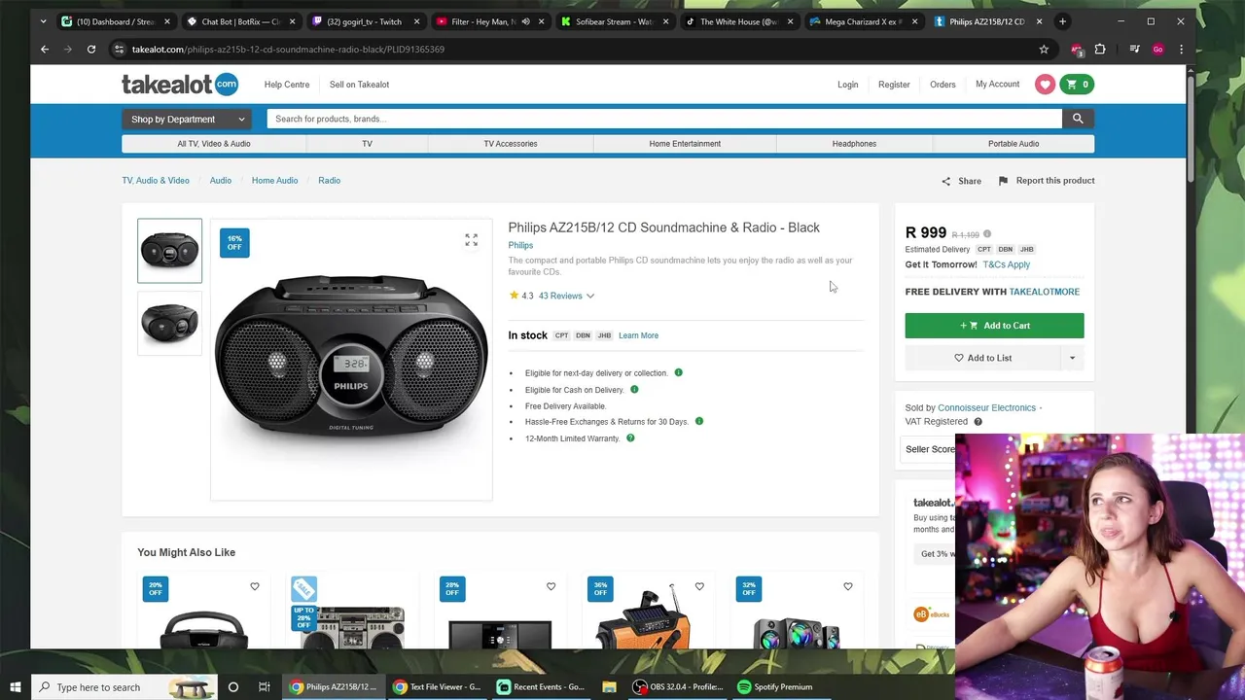Open the takealot.com home logo
The image size is (1245, 700).
pos(179,85)
